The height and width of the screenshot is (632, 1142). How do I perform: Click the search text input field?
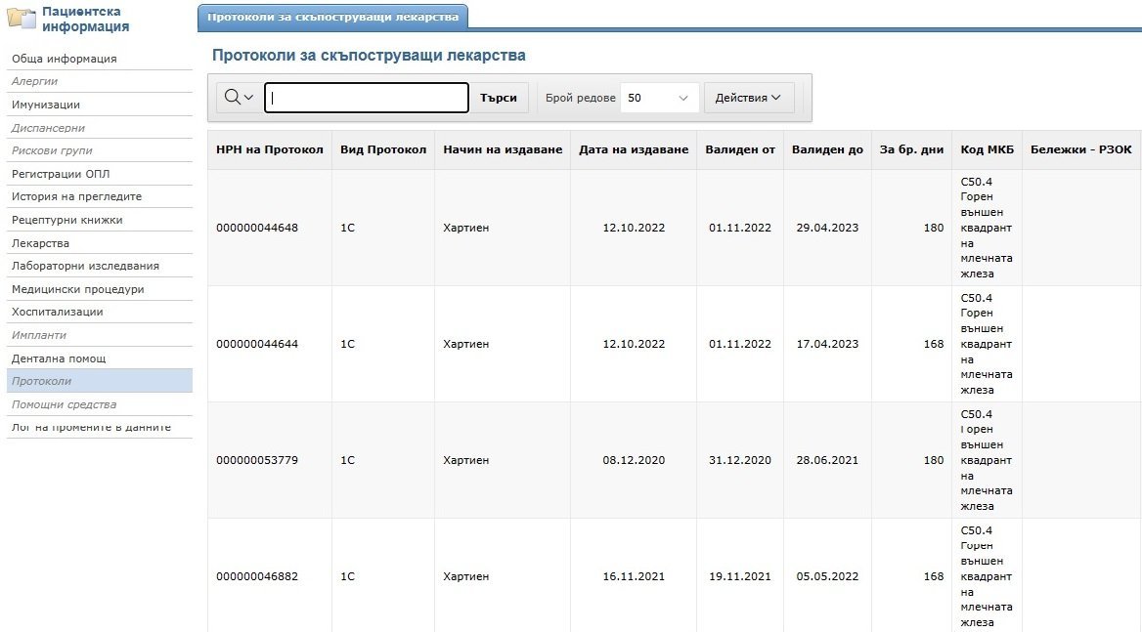[x=367, y=98]
